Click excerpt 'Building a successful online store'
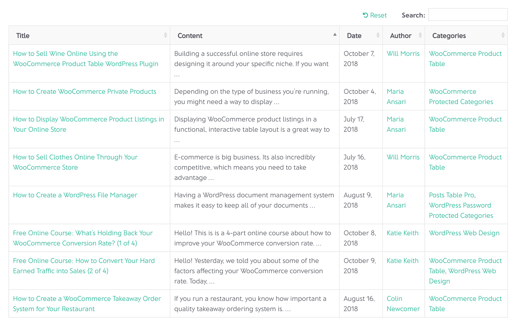The image size is (515, 331). point(251,64)
